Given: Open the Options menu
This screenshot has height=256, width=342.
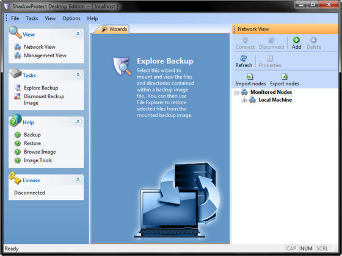Looking at the screenshot, I should tap(71, 18).
